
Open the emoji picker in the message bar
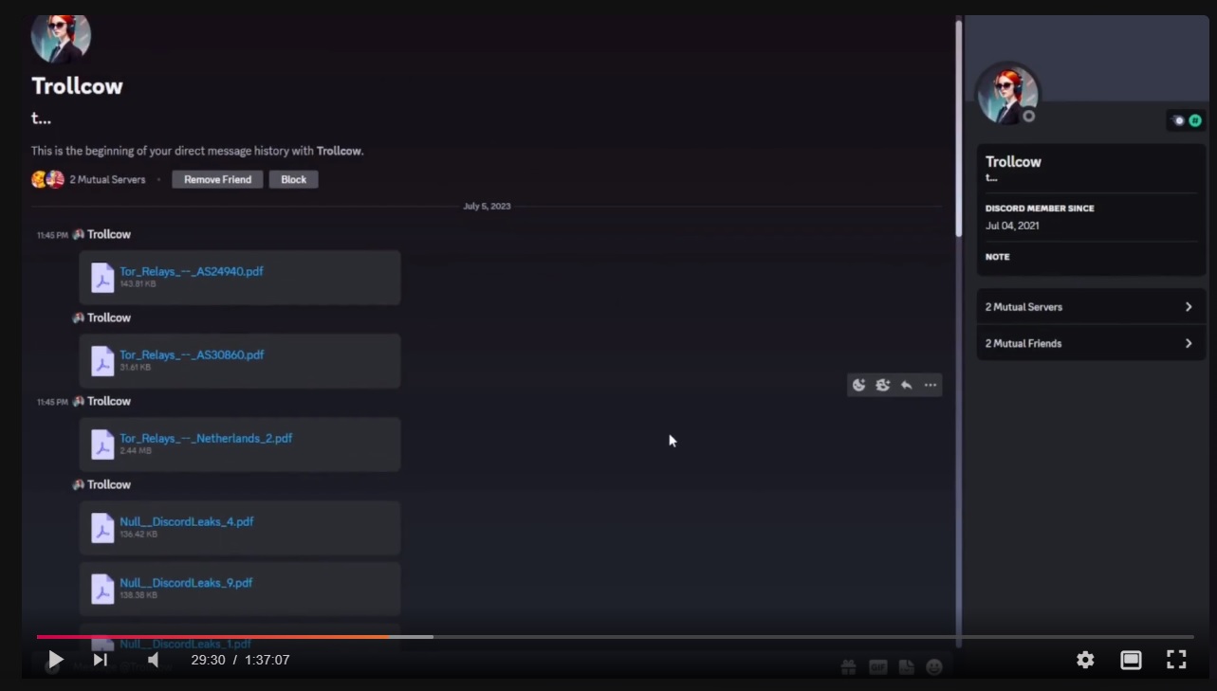pyautogui.click(x=934, y=667)
